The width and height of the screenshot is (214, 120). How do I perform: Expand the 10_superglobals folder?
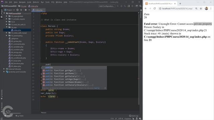[7, 16]
